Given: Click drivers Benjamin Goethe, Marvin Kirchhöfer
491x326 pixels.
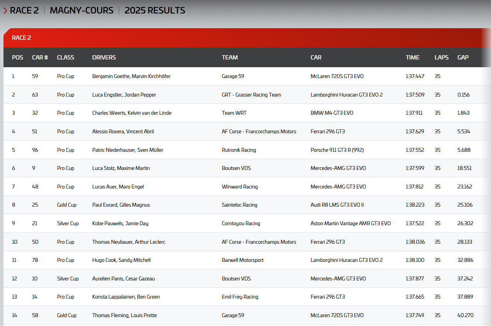Looking at the screenshot, I should (x=131, y=76).
